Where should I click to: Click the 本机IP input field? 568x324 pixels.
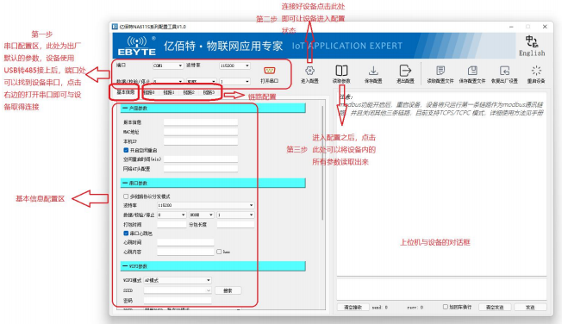[201, 141]
